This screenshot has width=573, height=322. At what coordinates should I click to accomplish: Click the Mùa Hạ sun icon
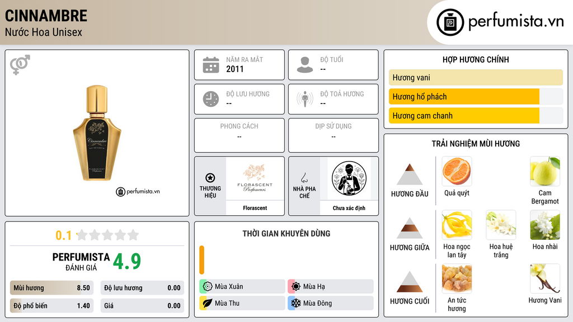tap(296, 287)
